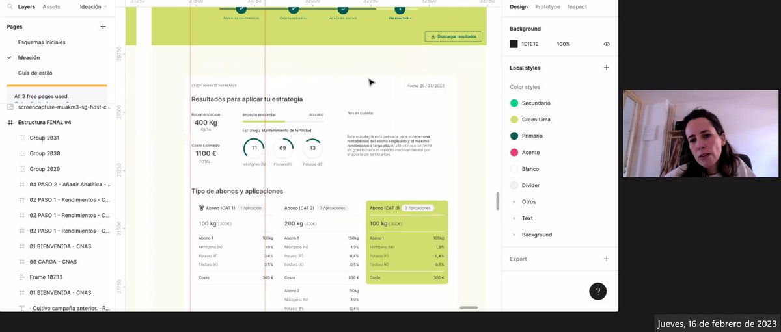Viewport: 781px width, 332px height.
Task: Click the frame icon of 00 CARGA - CNAS
Action: tap(21, 262)
